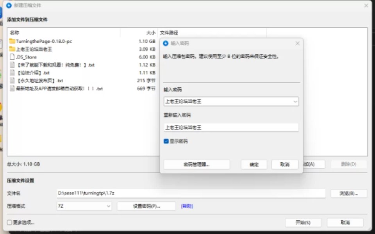Open the 密码管理器 button
Image resolution: width=375 pixels, height=234 pixels.
196,165
